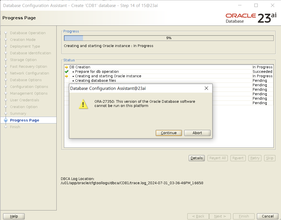Click the Back navigation button
Screen dimensions: 281x220
(198, 216)
